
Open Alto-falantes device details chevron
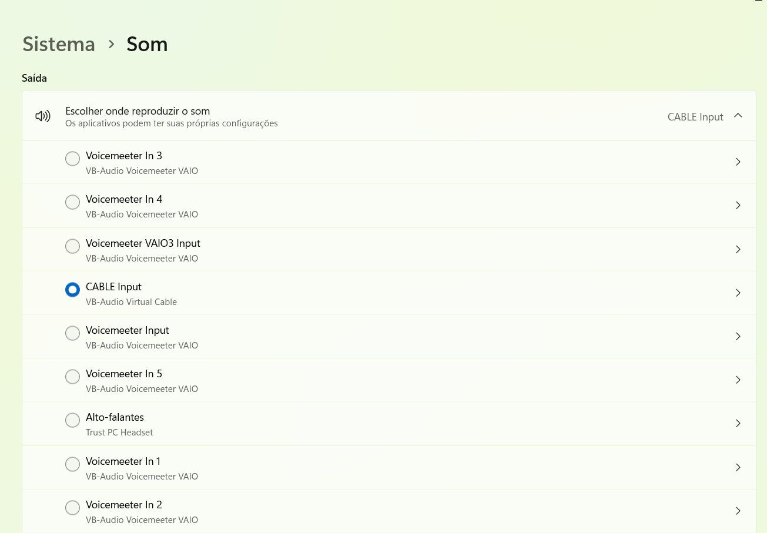point(738,423)
